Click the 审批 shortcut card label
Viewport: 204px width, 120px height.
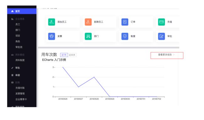tap(170, 36)
